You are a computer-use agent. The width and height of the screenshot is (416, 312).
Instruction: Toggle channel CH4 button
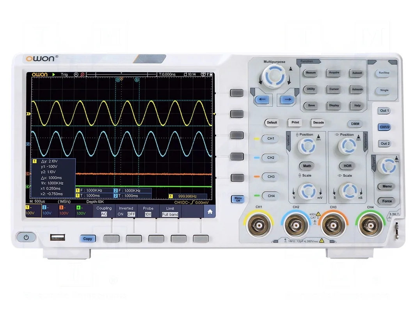click(x=271, y=196)
